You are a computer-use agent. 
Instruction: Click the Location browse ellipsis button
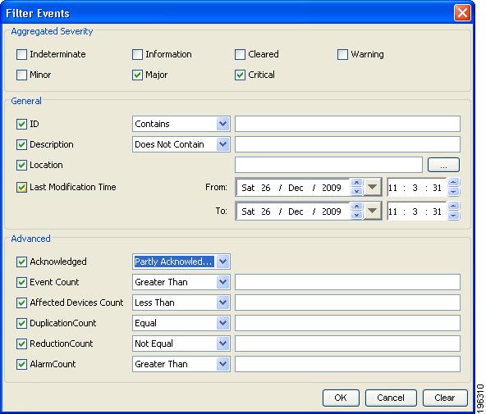pyautogui.click(x=443, y=165)
